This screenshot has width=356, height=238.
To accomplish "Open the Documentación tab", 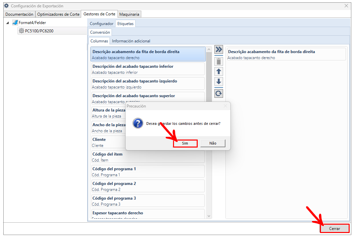I will pos(19,14).
